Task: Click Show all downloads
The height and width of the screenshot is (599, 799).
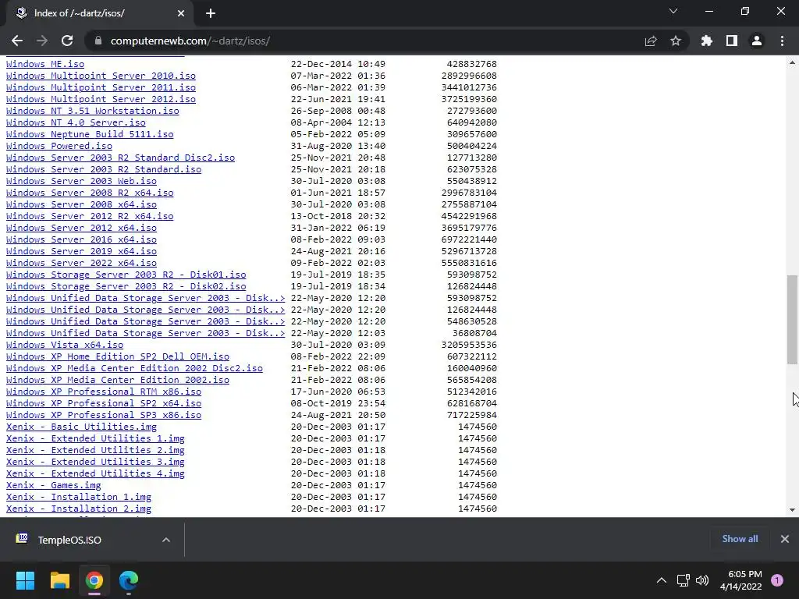Action: (740, 539)
